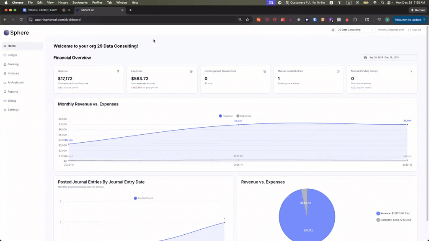Toggle the Revenue series in line chart legend
Screen dimensions: 429x241
226,116
